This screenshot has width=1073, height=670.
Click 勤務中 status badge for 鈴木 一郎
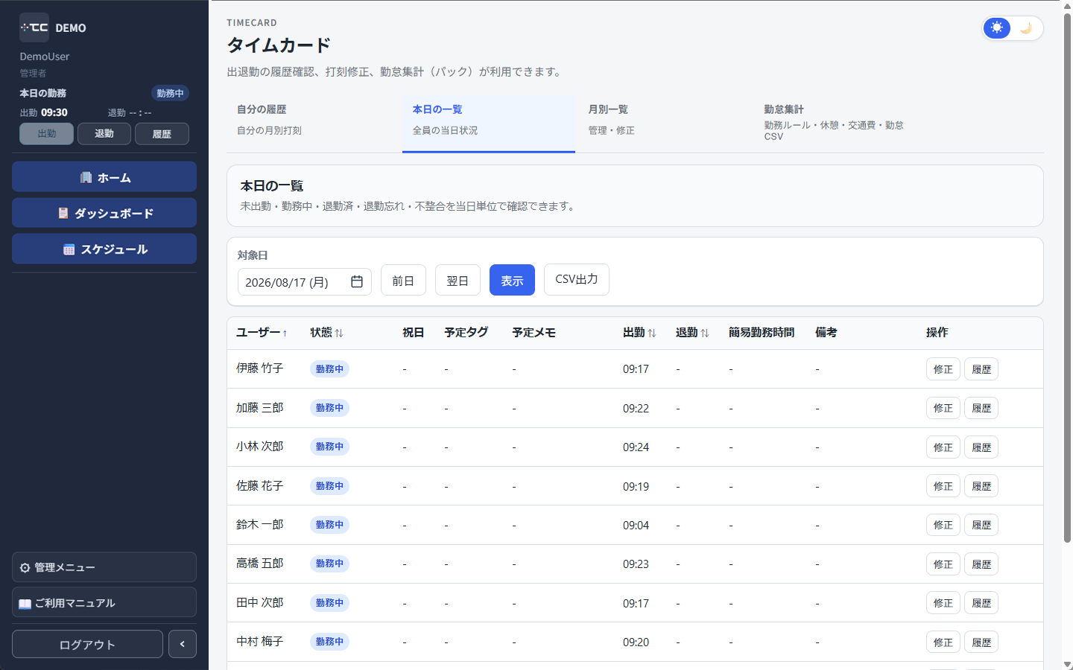click(x=329, y=525)
